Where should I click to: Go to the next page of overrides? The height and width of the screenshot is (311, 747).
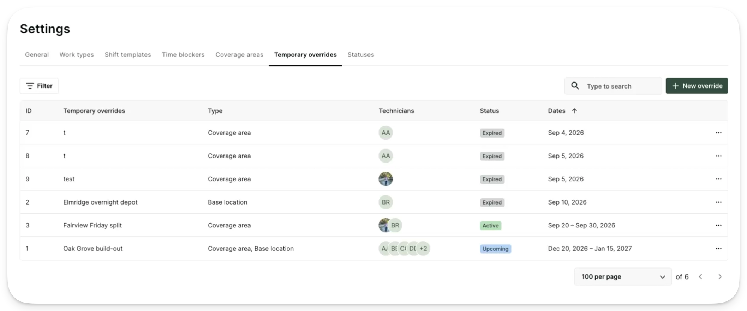point(720,277)
